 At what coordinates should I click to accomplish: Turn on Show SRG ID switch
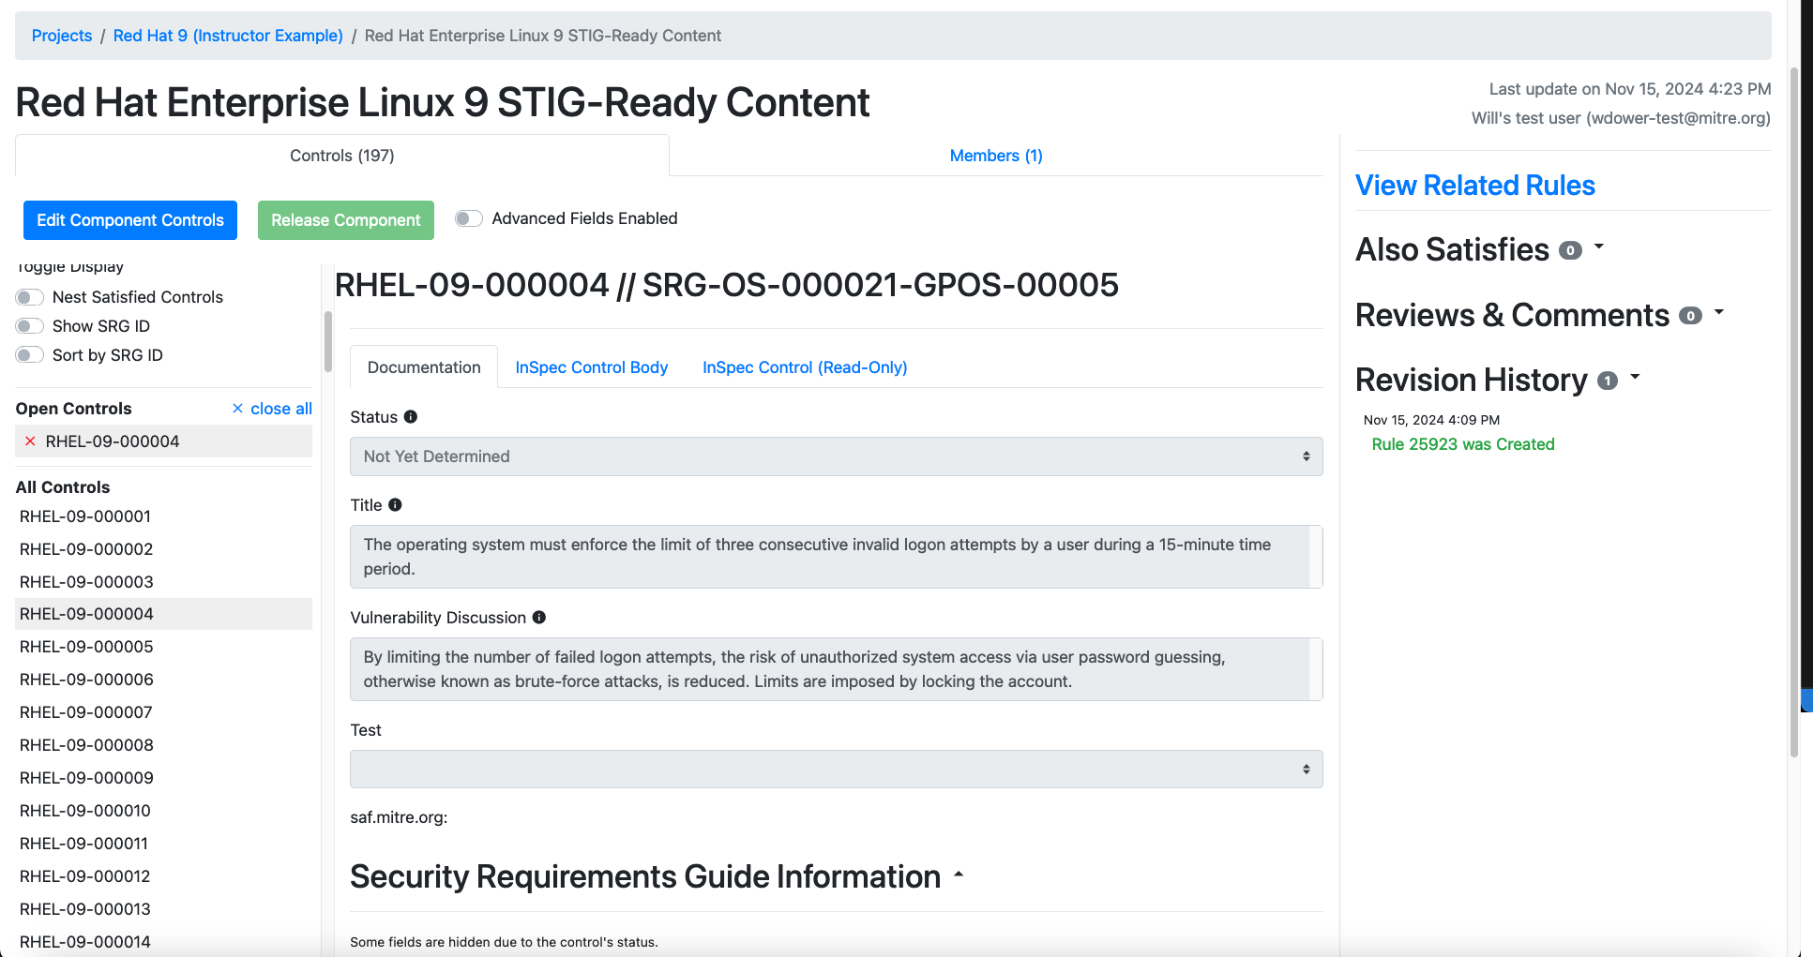click(30, 326)
